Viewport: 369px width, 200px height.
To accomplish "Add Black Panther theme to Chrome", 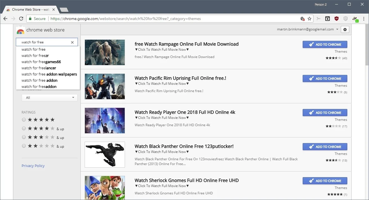I will 325,147.
